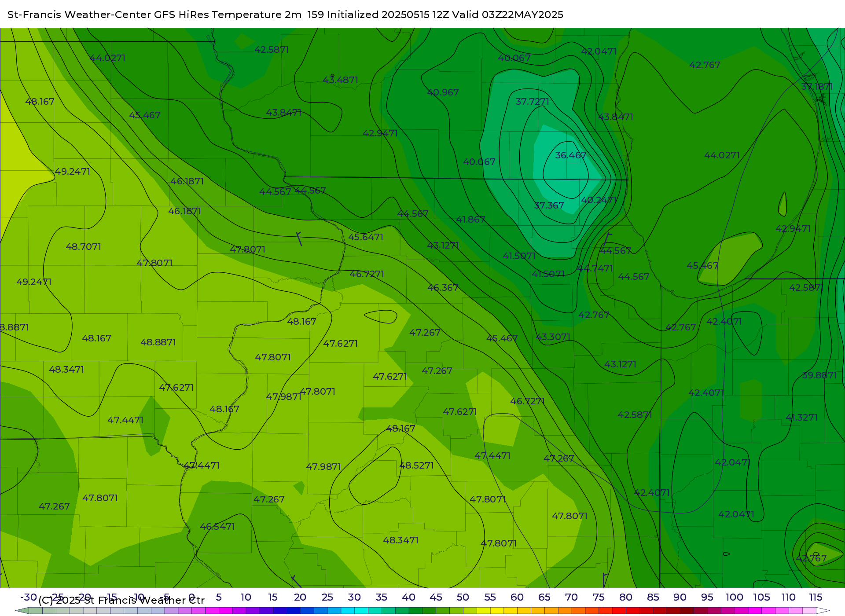
Task: Select the 115 label on the color scale
Action: [x=816, y=598]
